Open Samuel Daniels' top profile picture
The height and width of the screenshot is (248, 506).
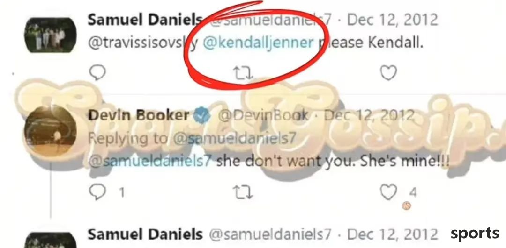[50, 35]
